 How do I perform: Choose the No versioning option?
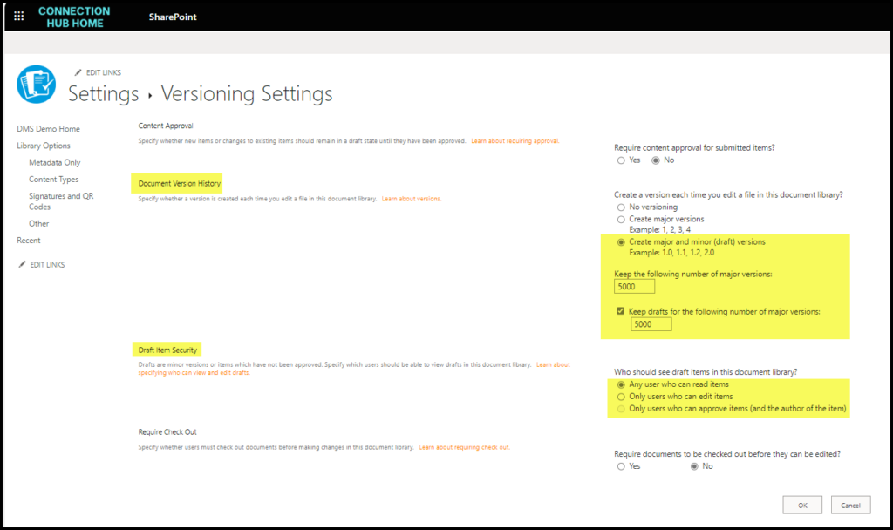click(621, 207)
